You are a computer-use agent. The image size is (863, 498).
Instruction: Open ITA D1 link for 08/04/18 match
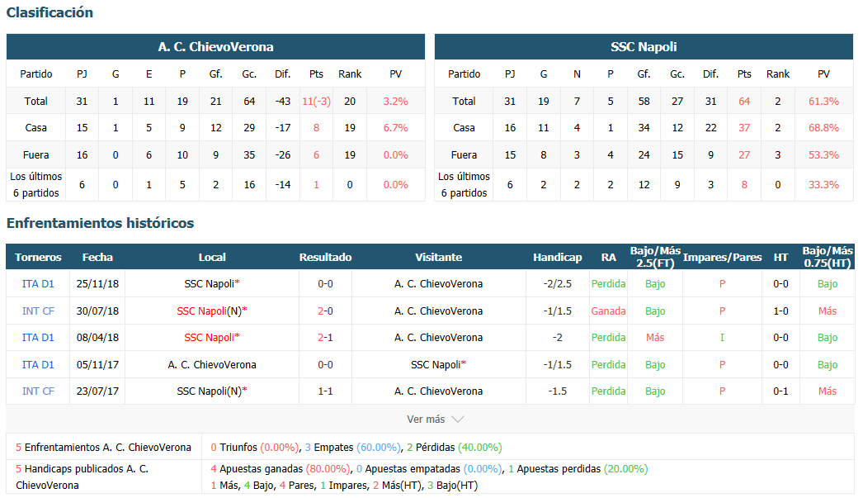[38, 337]
